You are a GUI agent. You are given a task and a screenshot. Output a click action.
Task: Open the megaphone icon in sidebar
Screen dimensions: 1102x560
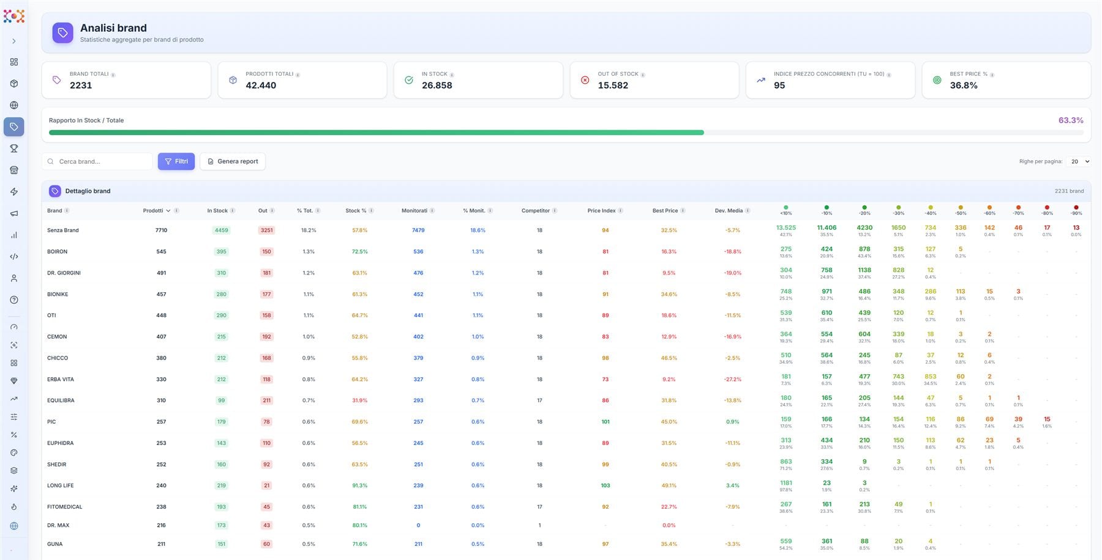(13, 213)
